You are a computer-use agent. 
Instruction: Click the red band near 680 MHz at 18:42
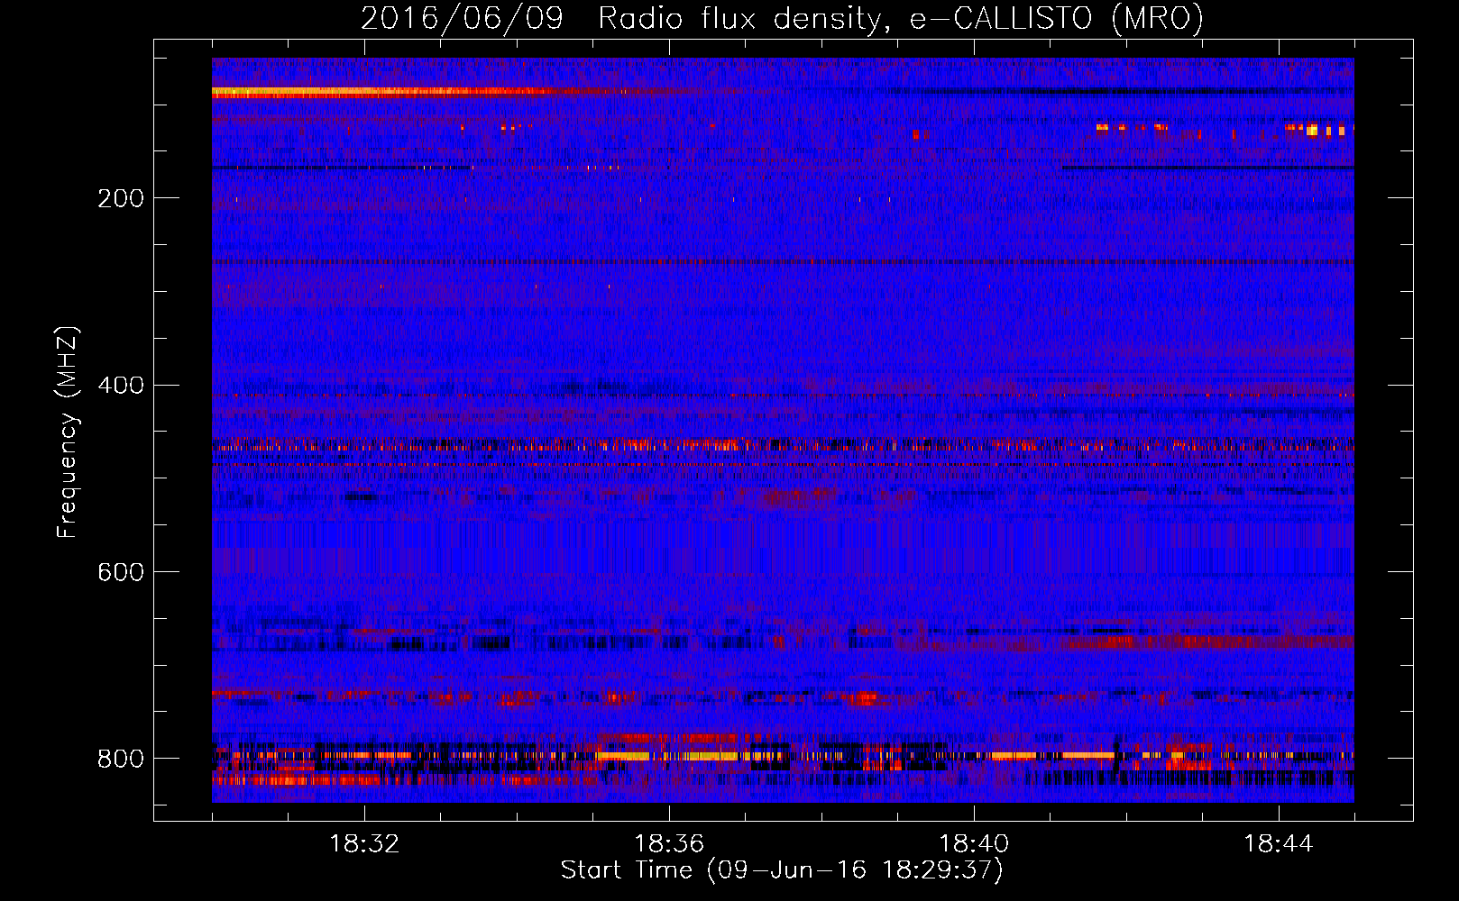[1208, 642]
